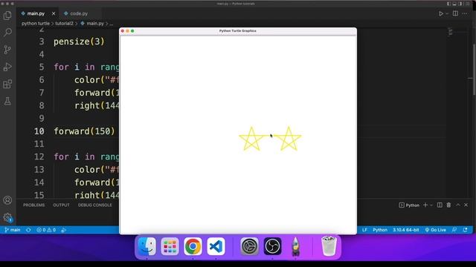Open Visual Studio Code from Dock
476x267 pixels.
pyautogui.click(x=216, y=246)
